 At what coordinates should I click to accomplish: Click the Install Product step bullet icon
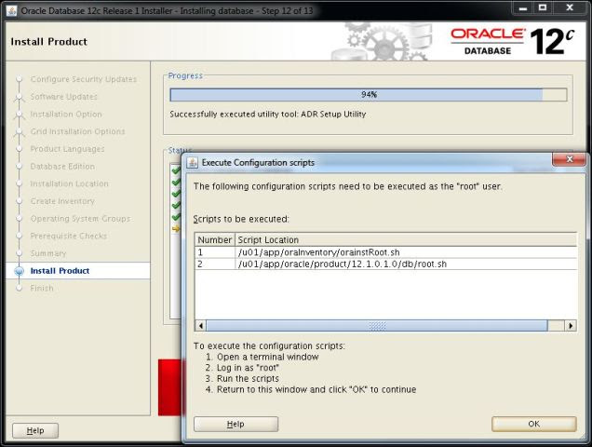point(19,271)
